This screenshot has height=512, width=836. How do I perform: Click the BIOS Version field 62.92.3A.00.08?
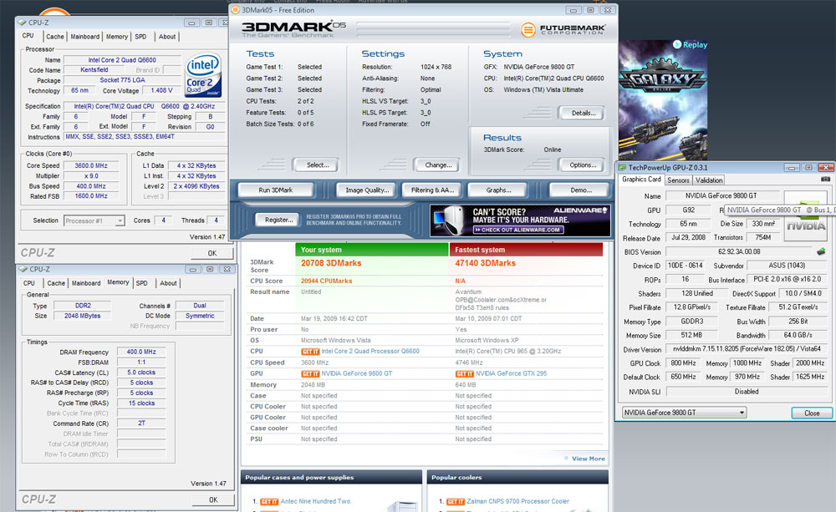pyautogui.click(x=738, y=251)
